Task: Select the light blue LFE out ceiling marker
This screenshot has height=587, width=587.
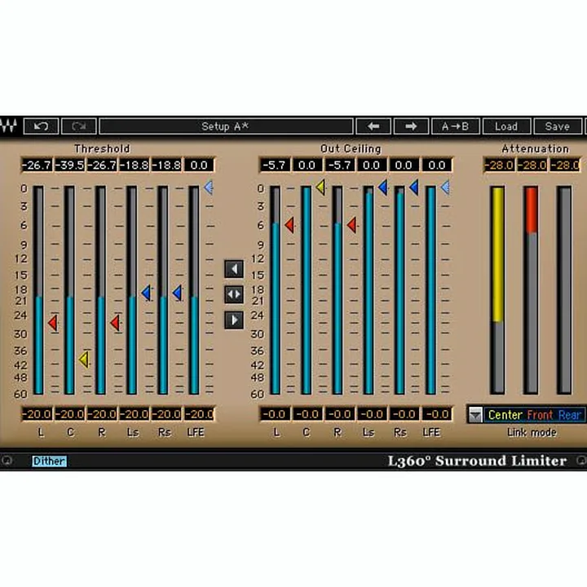Action: pos(445,188)
